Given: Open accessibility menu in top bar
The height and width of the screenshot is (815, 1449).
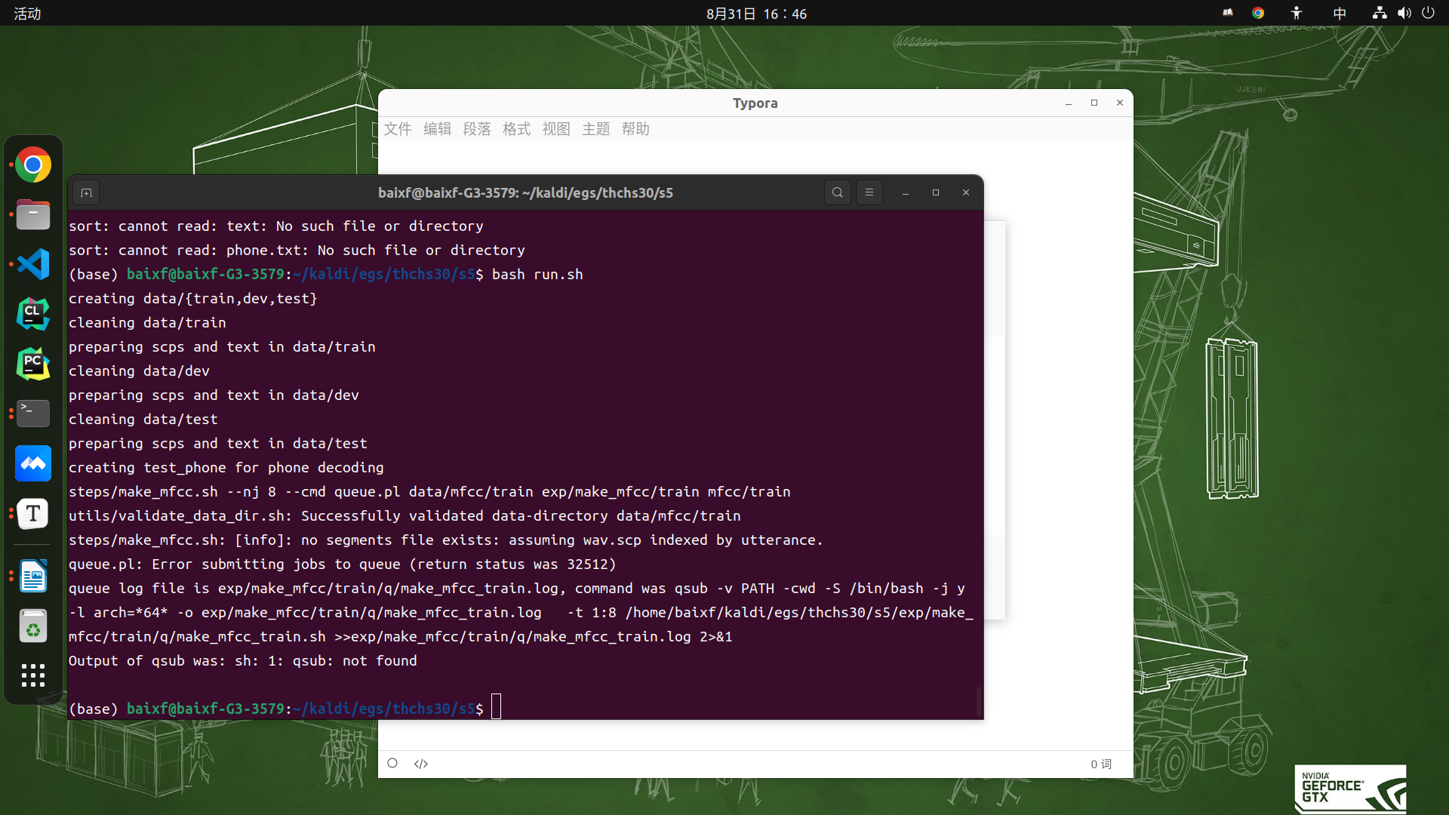Looking at the screenshot, I should 1297,13.
